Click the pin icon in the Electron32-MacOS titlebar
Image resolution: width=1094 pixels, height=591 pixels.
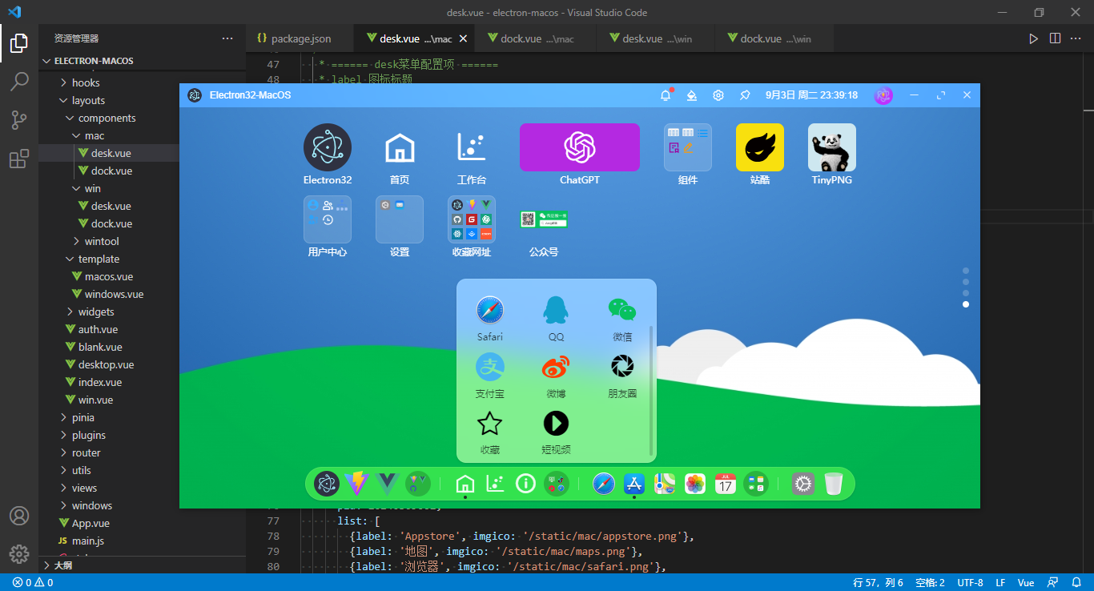[745, 95]
